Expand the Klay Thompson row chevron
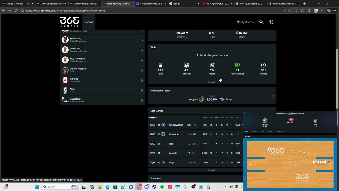 pos(142,60)
